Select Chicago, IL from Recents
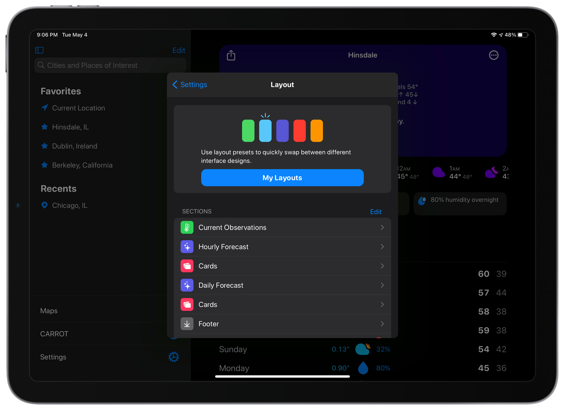Image resolution: width=565 pixels, height=411 pixels. click(x=69, y=205)
